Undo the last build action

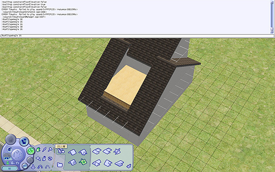point(40,166)
